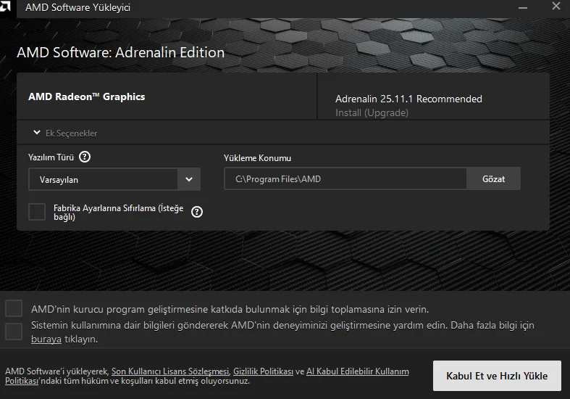The height and width of the screenshot is (399, 570).
Task: Allow installer improvement data collection checkbox
Action: click(14, 308)
